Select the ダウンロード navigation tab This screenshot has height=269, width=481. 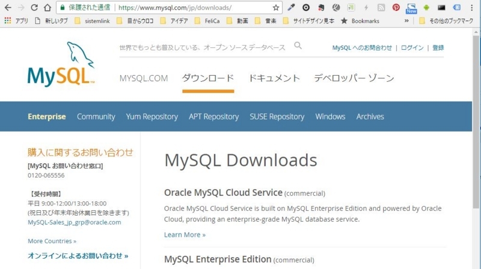[x=208, y=78]
